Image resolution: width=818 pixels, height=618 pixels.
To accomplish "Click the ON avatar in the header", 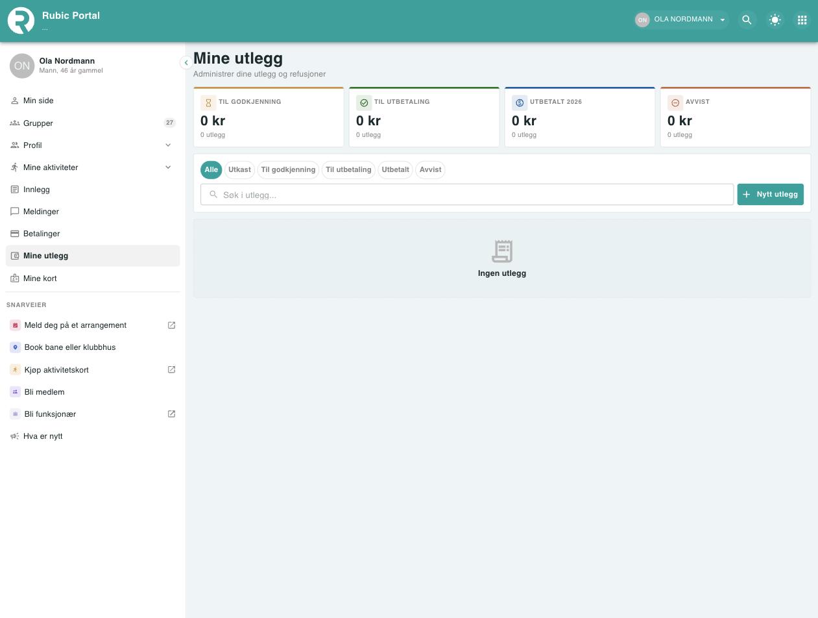I will coord(642,20).
